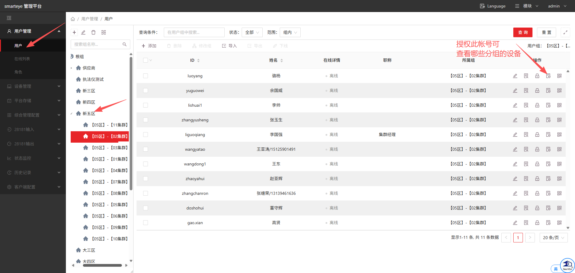The width and height of the screenshot is (575, 273).
Task: Click lock icon in yuguowei row
Action: point(537,91)
